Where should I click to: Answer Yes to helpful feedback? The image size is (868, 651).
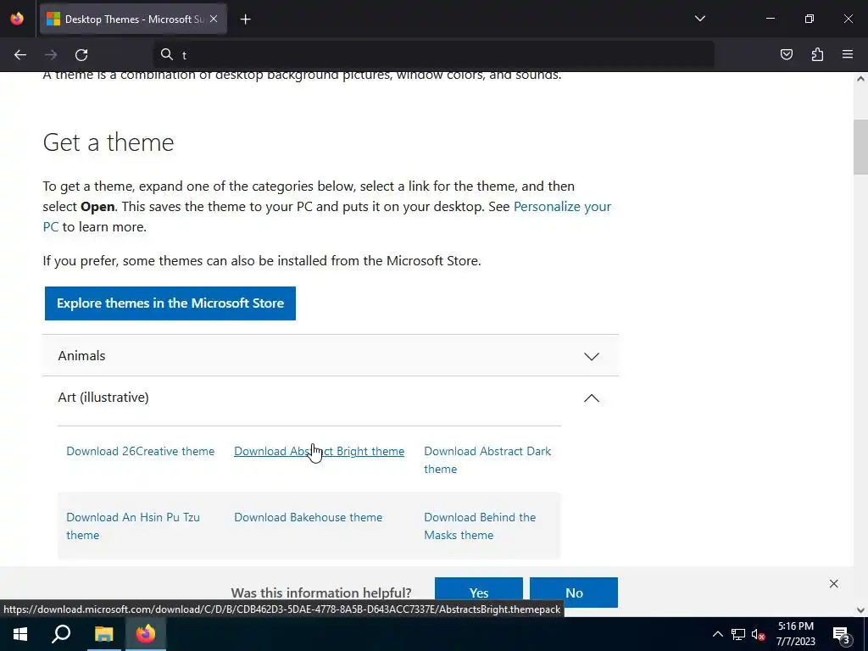(x=479, y=593)
